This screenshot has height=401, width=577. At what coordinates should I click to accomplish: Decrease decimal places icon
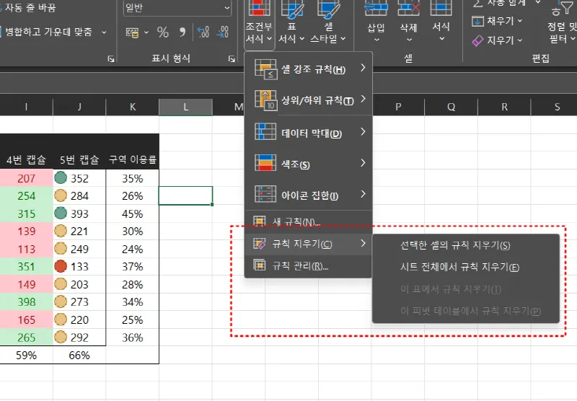click(222, 32)
